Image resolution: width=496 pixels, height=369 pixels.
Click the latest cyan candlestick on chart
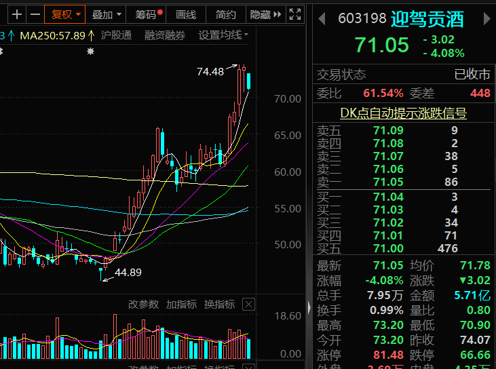point(249,81)
